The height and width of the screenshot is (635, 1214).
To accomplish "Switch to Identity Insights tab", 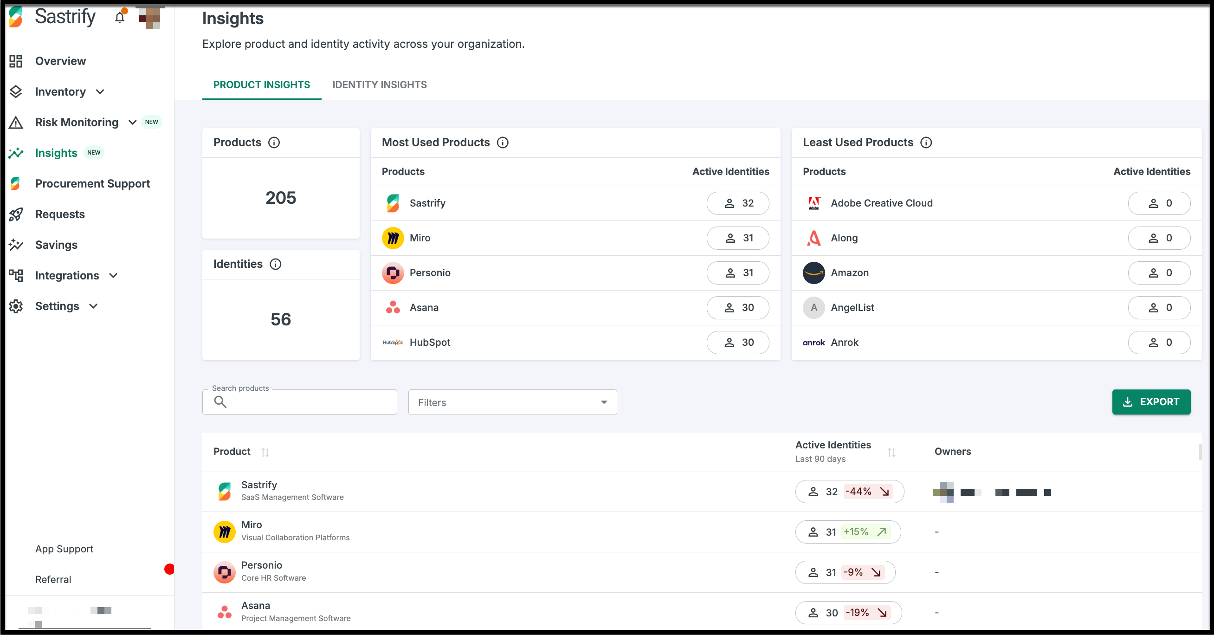I will coord(380,85).
